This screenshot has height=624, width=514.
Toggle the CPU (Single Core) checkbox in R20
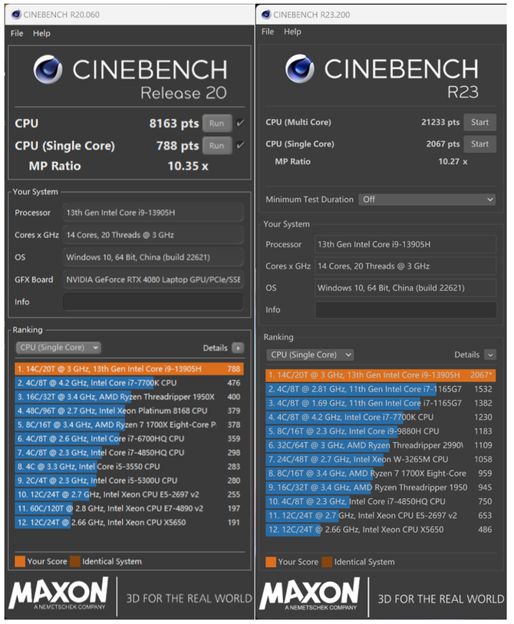[240, 145]
